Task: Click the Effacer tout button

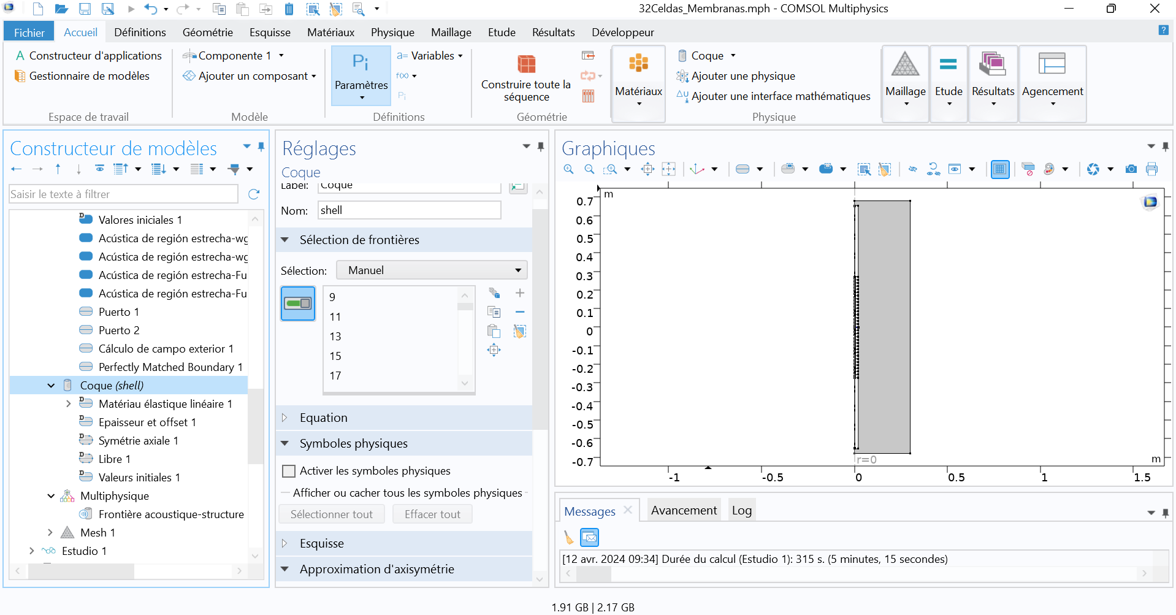Action: click(432, 514)
